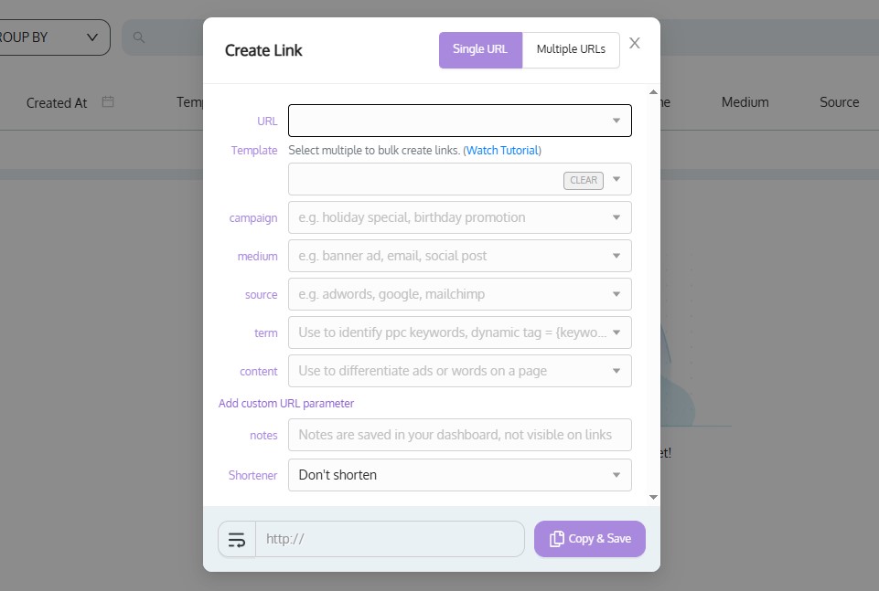Open the Shortener dropdown showing Don't shorten
This screenshot has width=879, height=591.
460,475
